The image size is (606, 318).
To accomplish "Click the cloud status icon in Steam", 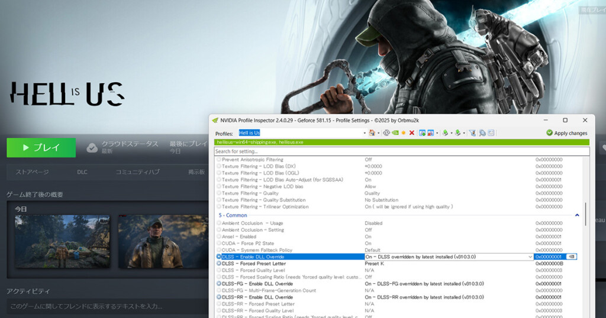I will [92, 148].
